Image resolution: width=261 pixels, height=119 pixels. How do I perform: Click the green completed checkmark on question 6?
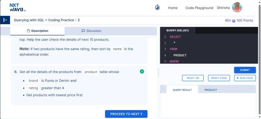142,72
